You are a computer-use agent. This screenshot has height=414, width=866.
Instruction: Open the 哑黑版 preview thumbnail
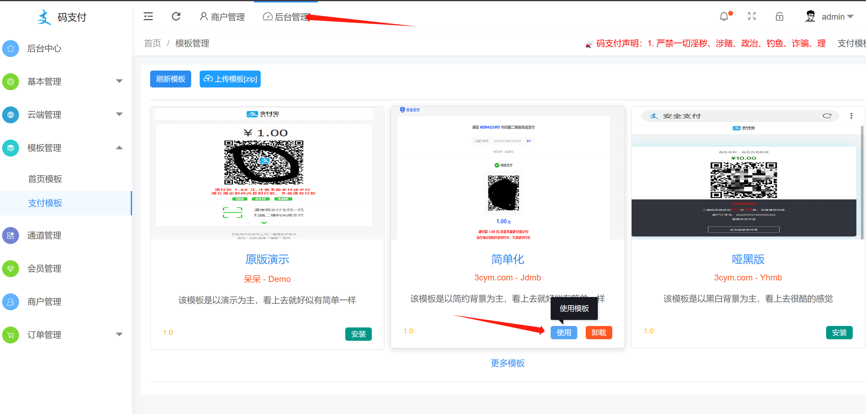pos(748,173)
